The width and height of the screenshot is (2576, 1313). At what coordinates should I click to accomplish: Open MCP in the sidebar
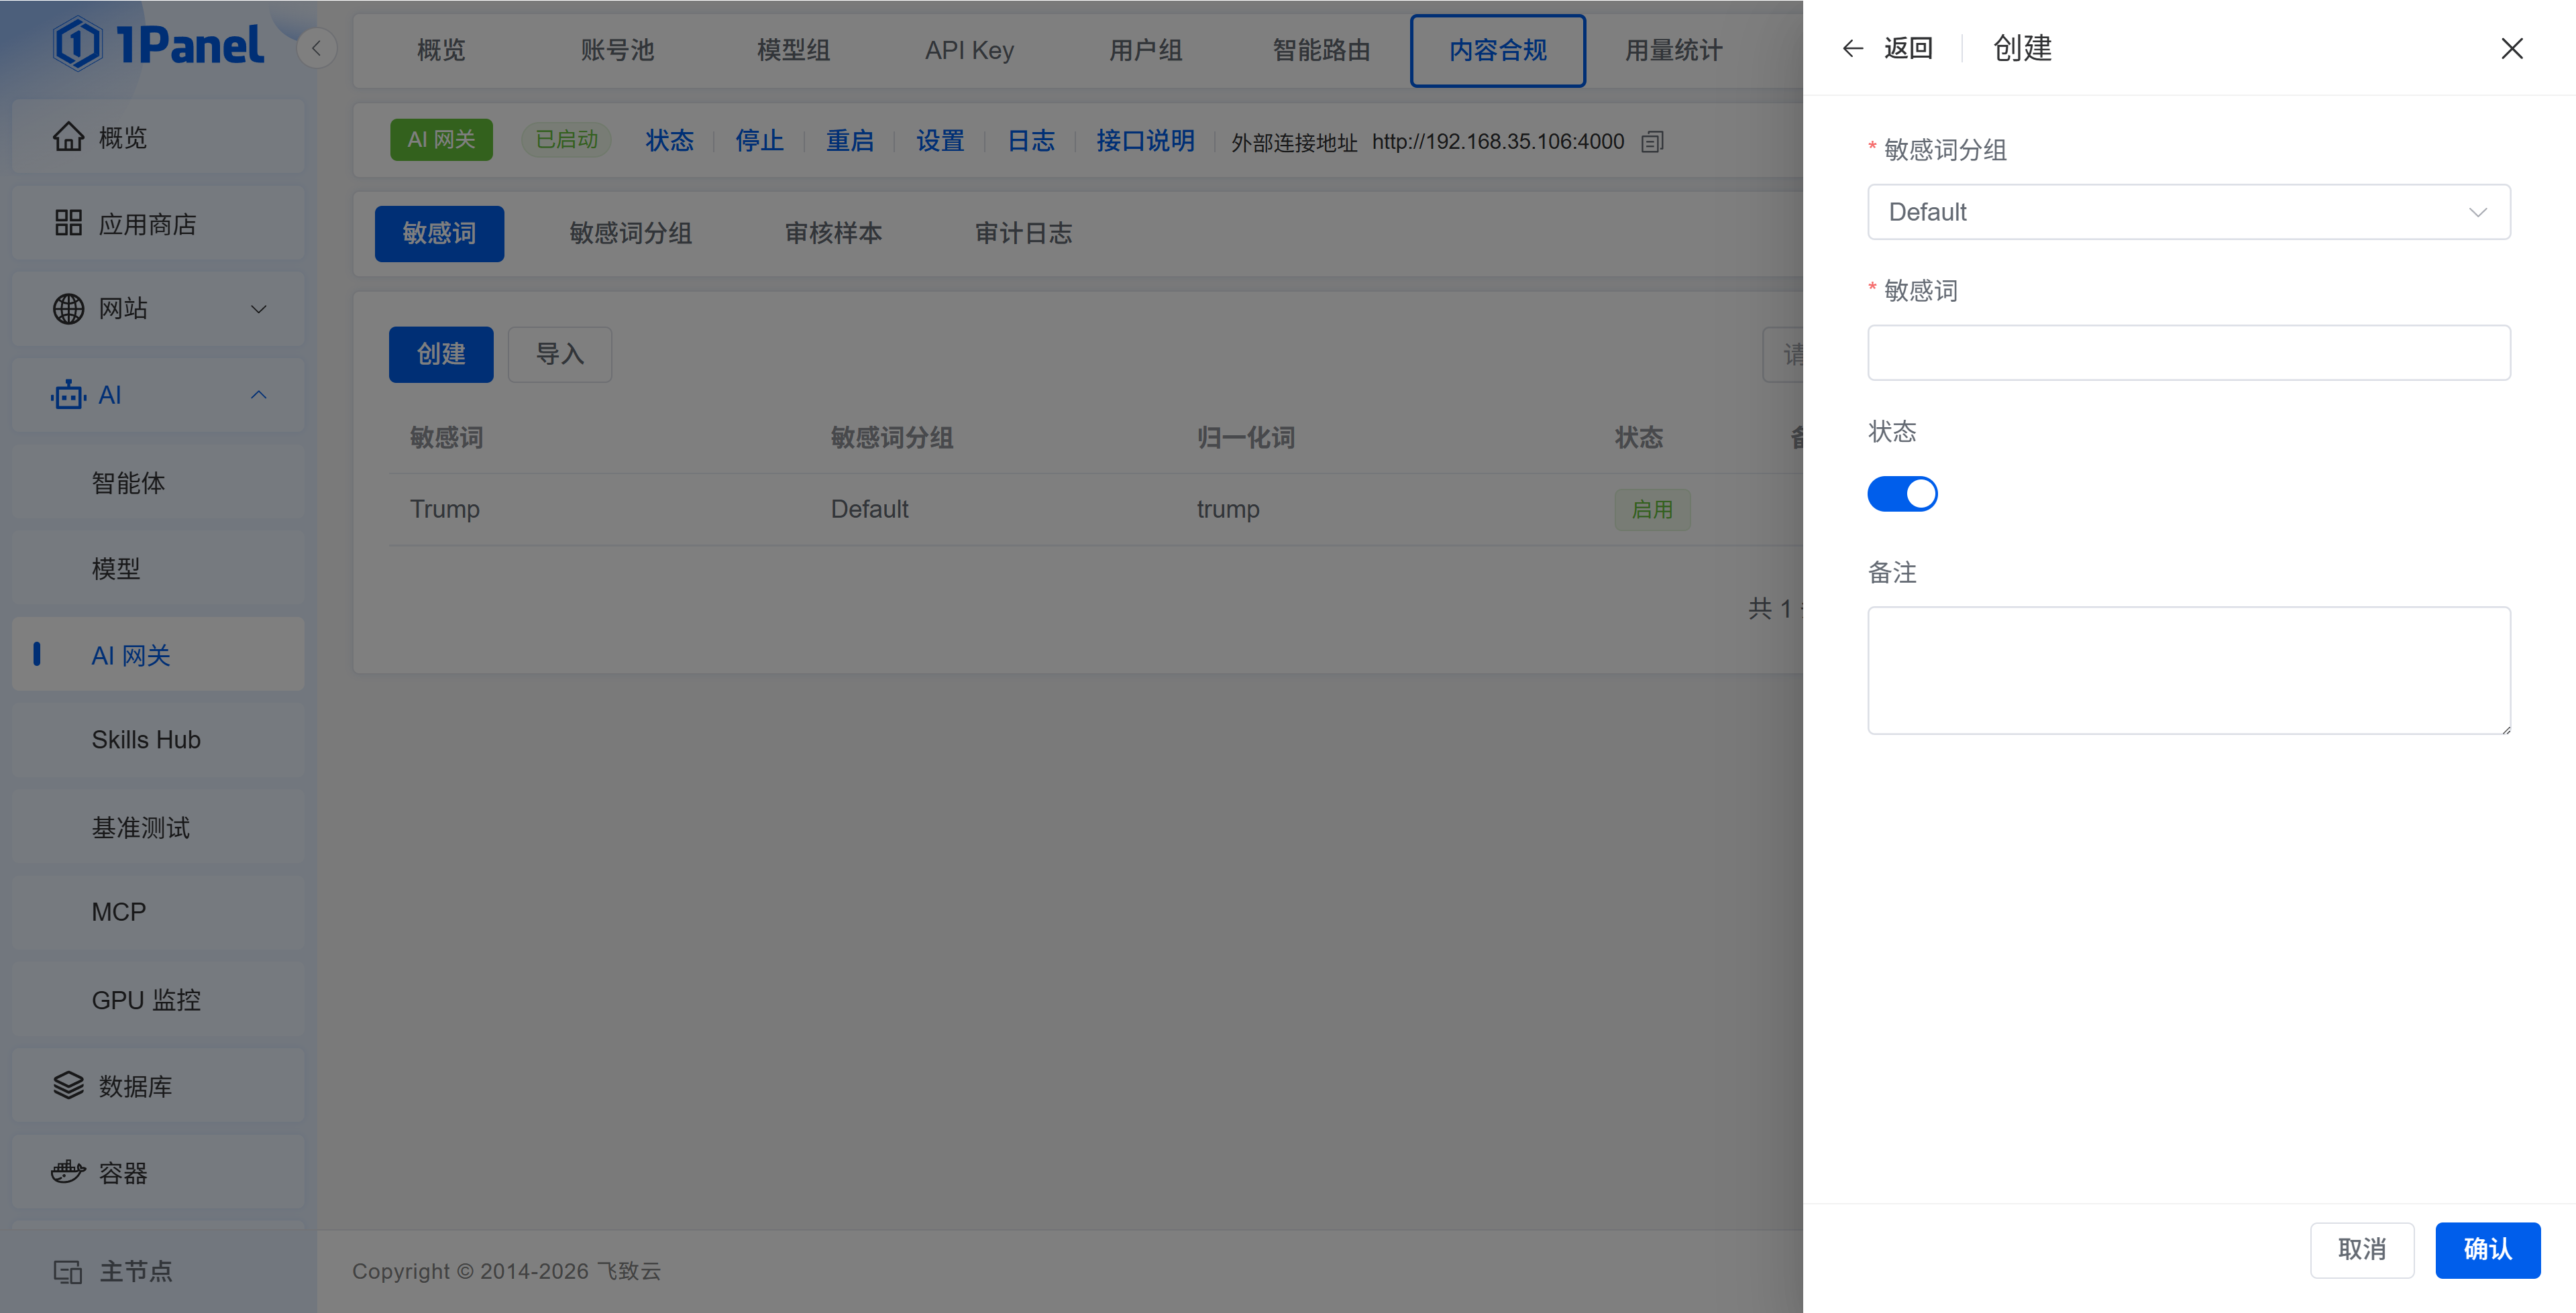point(158,912)
